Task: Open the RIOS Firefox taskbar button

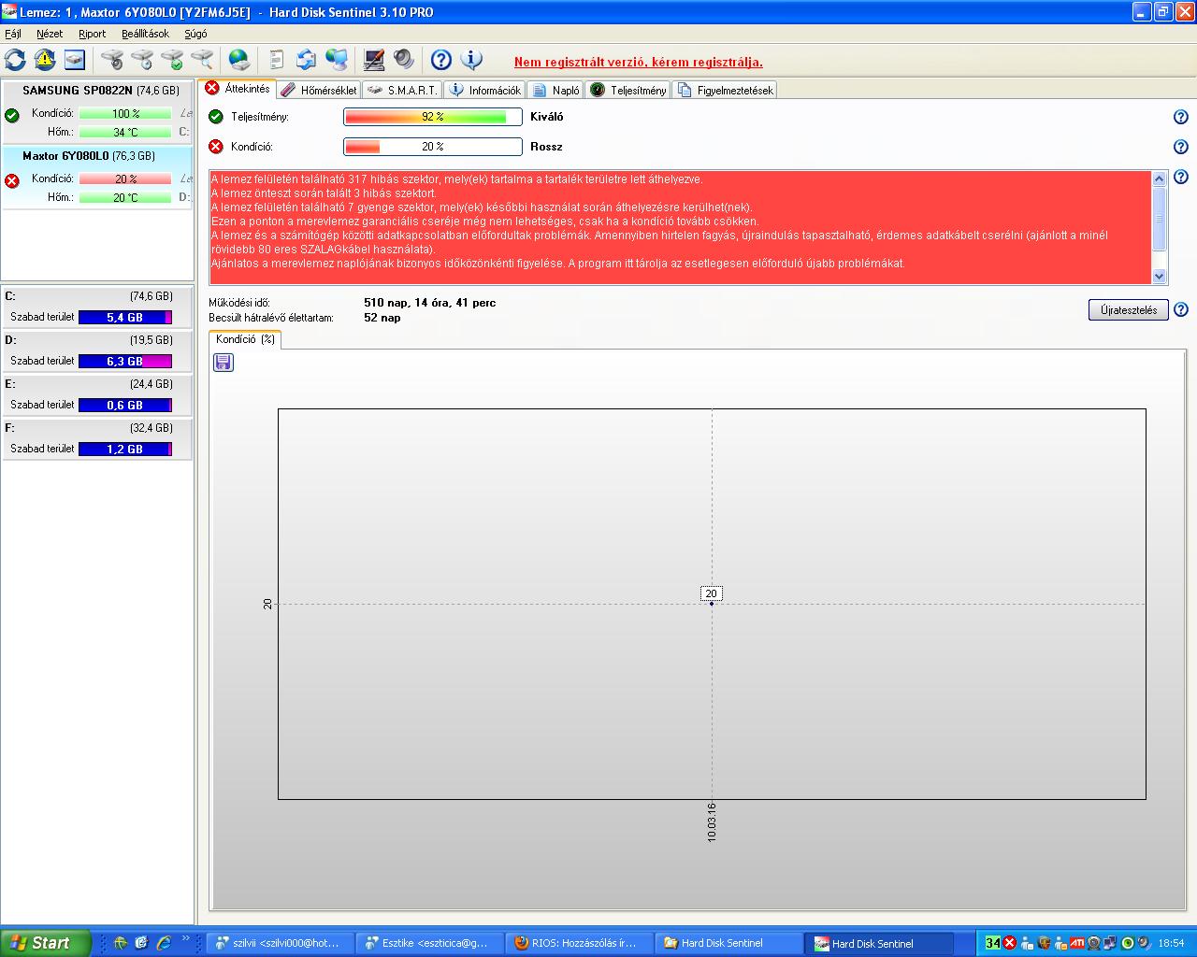Action: pyautogui.click(x=578, y=943)
